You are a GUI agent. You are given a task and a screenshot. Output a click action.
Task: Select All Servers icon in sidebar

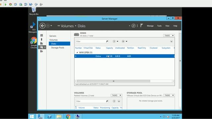pos(42,43)
